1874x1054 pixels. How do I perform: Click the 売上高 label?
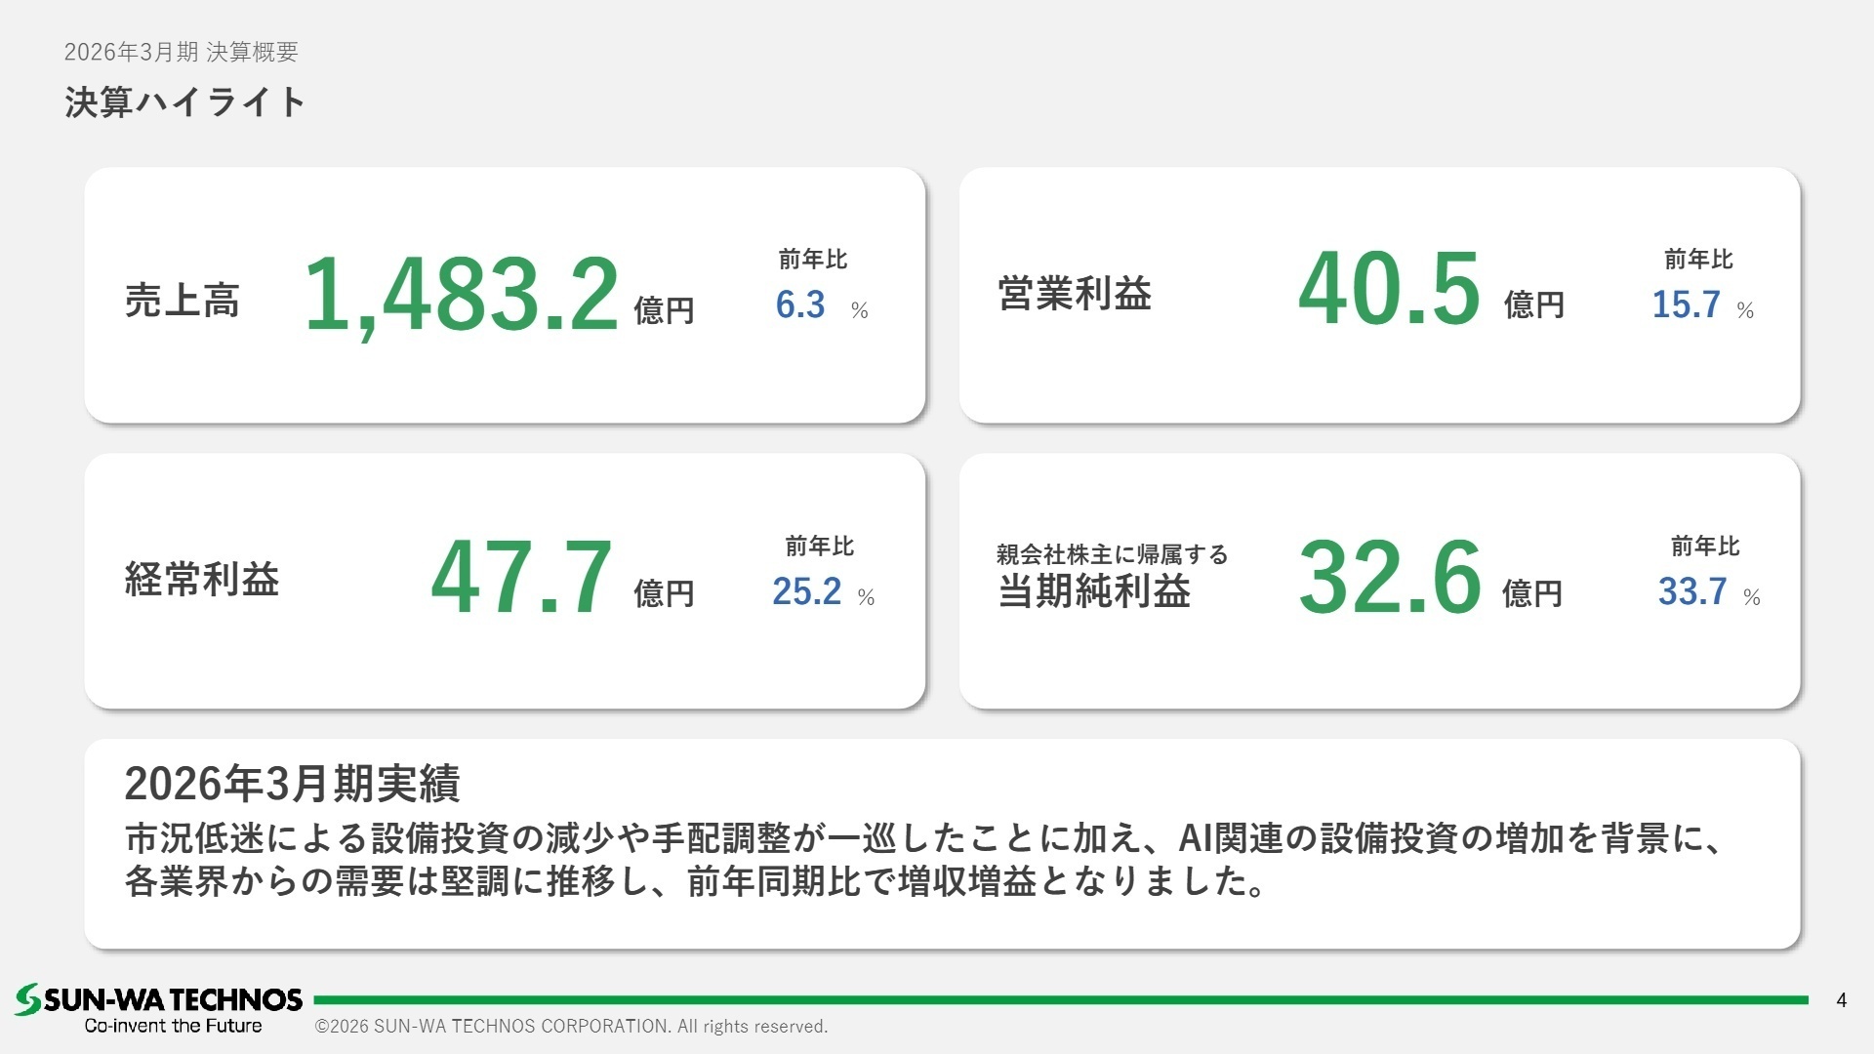click(183, 300)
